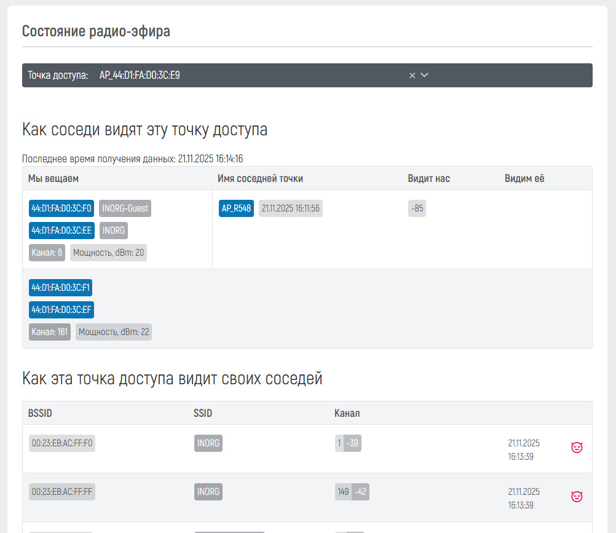Click the INORG SSID in the 00:23:EB:AC:FF:F0 row

click(208, 443)
